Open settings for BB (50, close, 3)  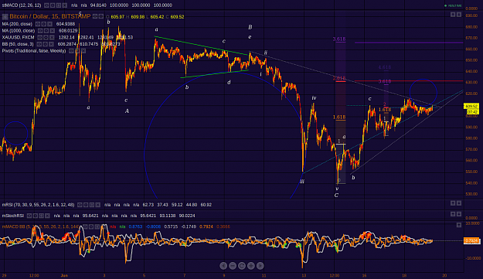[45, 44]
